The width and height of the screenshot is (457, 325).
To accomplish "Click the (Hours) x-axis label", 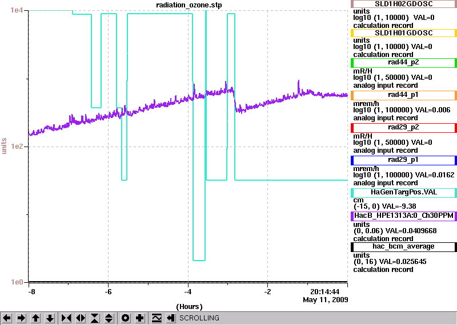I will [189, 307].
